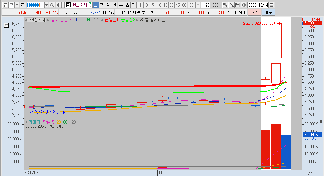The image size is (324, 176).
Task: Open the data grid icon left of chart
Action: click(x=6, y=25)
